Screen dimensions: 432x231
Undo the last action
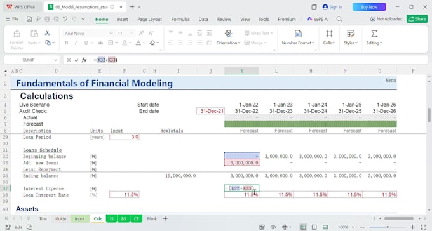(65, 19)
